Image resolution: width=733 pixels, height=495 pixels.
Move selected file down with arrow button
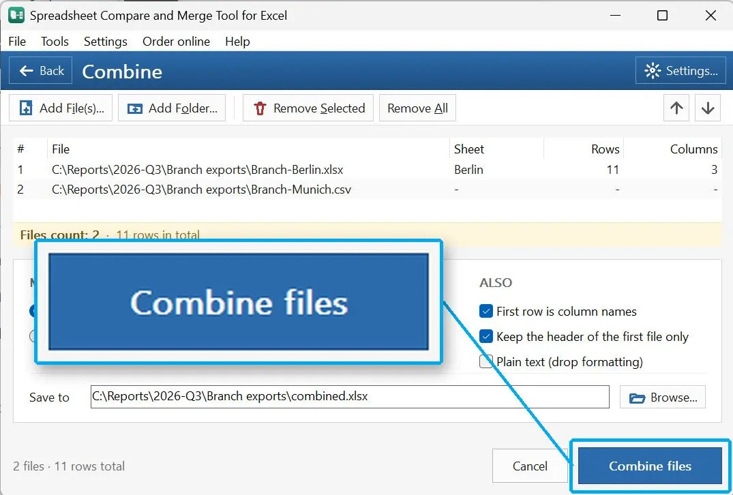[x=707, y=108]
